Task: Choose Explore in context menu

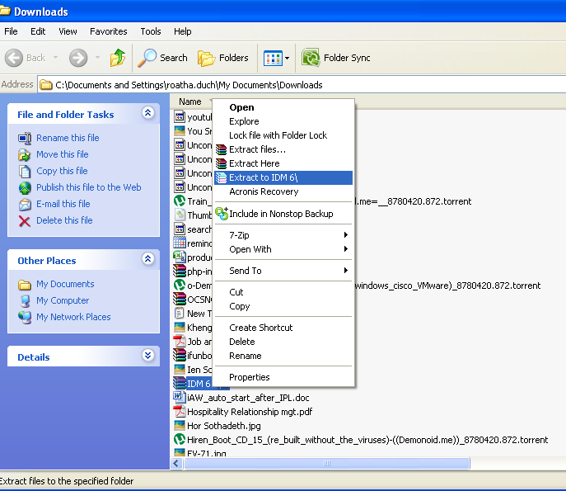Action: pyautogui.click(x=283, y=121)
